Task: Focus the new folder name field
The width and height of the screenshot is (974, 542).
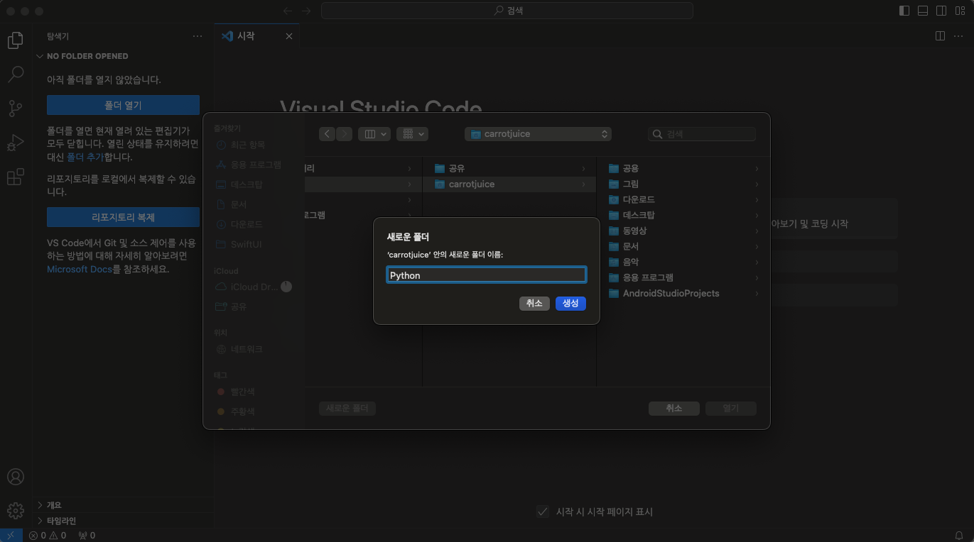Action: pyautogui.click(x=487, y=275)
